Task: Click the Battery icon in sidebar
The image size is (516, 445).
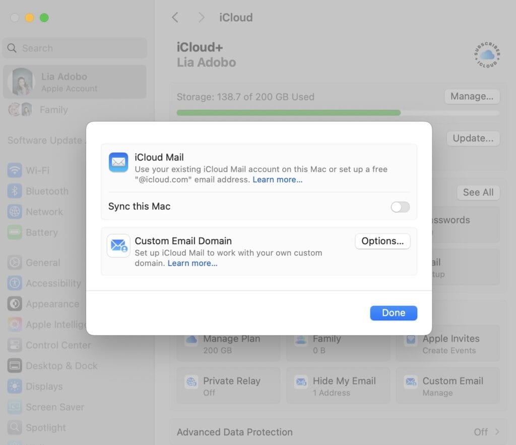Action: coord(14,232)
